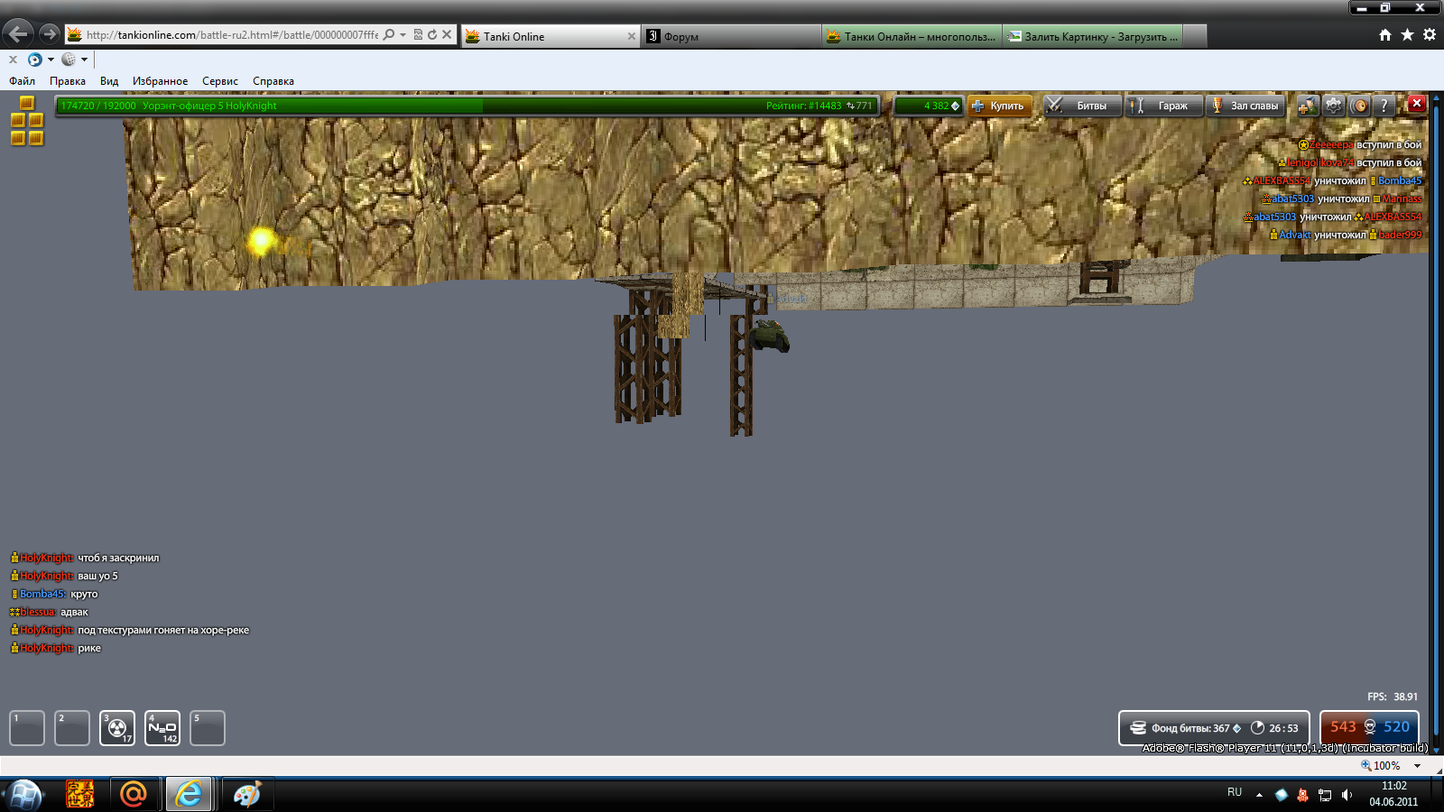The height and width of the screenshot is (812, 1444).
Task: Open the Гараж garage
Action: [x=1164, y=106]
